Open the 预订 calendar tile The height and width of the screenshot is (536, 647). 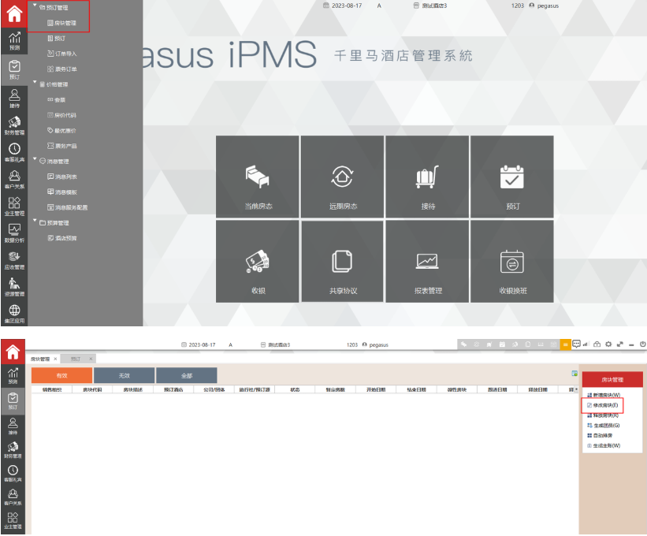coord(512,177)
